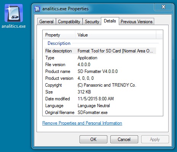The width and height of the screenshot is (177, 152).
Task: Switch to the General tab
Action: pyautogui.click(x=46, y=22)
